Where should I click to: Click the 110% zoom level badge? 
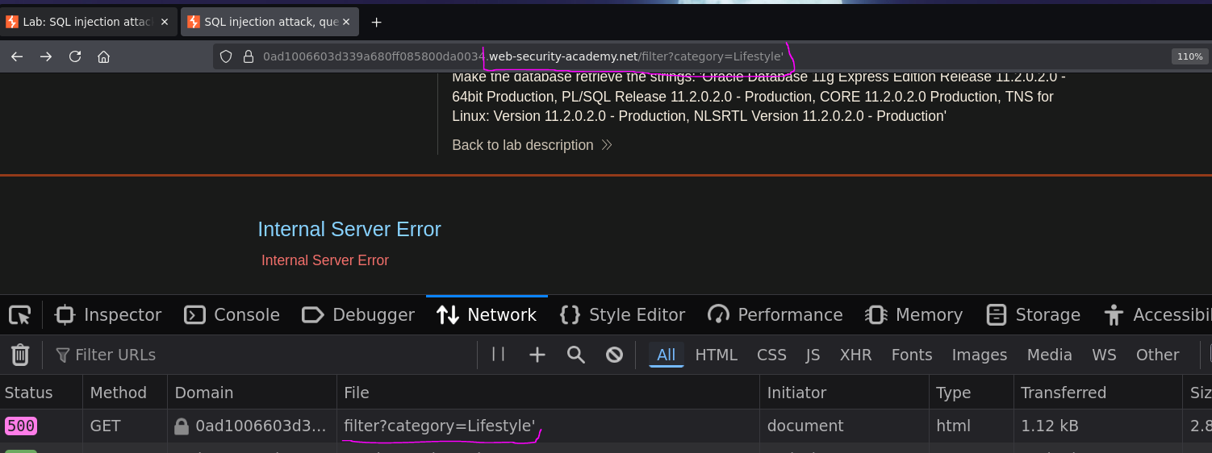pyautogui.click(x=1189, y=56)
